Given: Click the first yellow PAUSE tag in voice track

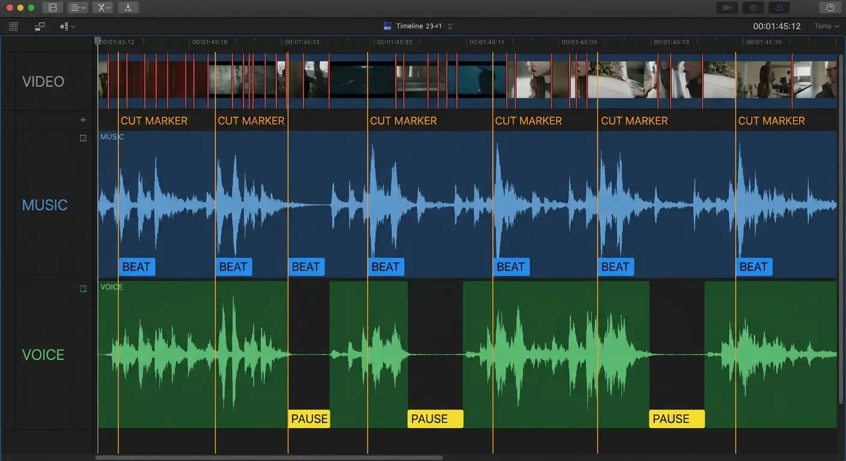Looking at the screenshot, I should (x=309, y=419).
